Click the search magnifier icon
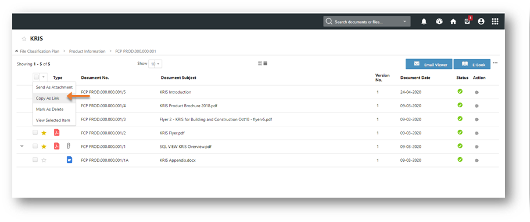 (x=329, y=21)
